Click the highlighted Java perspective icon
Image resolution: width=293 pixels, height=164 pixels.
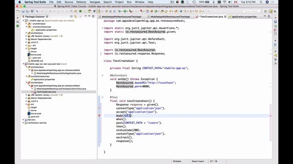(271, 11)
